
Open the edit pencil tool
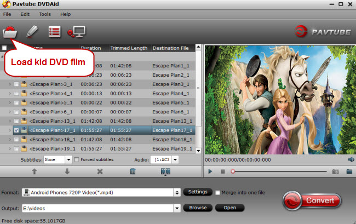pyautogui.click(x=32, y=31)
